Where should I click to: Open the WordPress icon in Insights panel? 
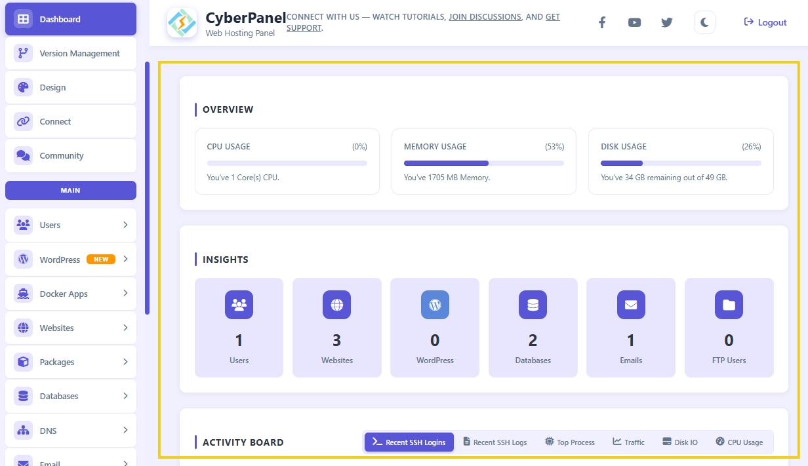point(435,304)
